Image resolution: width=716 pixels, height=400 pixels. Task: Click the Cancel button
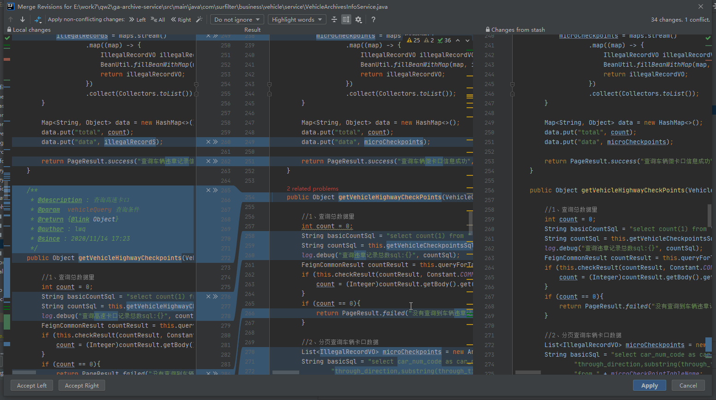[x=688, y=385]
